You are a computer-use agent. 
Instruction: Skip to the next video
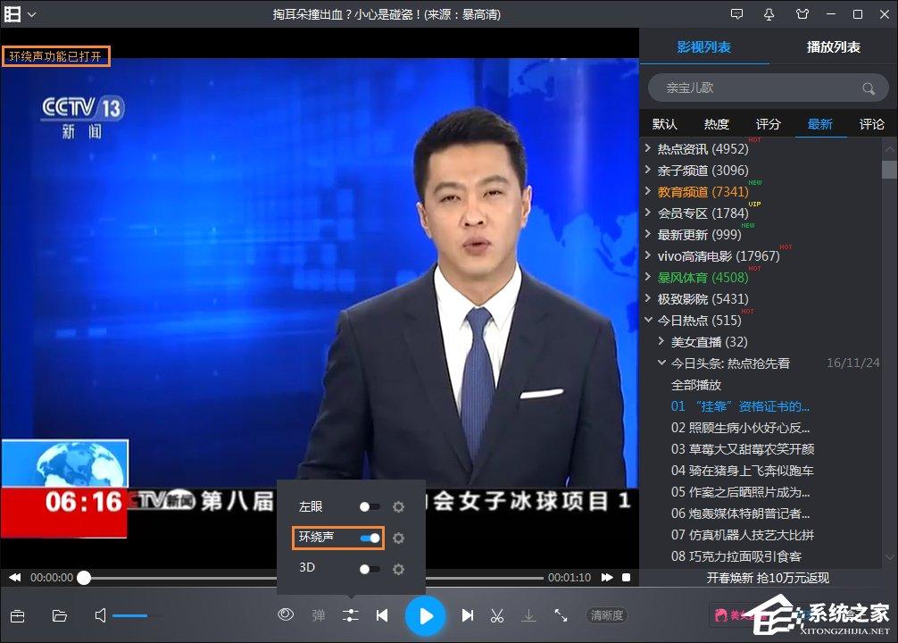click(x=467, y=615)
